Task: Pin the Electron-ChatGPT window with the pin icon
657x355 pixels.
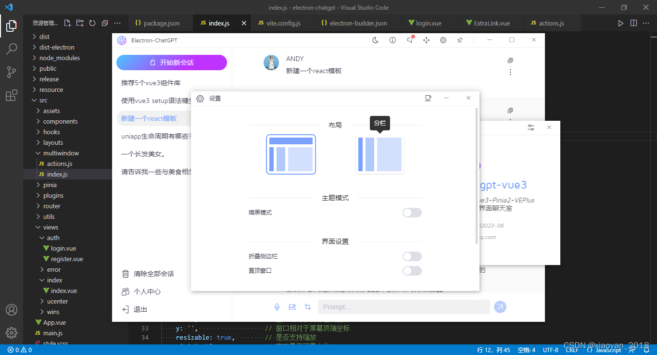Action: [460, 40]
